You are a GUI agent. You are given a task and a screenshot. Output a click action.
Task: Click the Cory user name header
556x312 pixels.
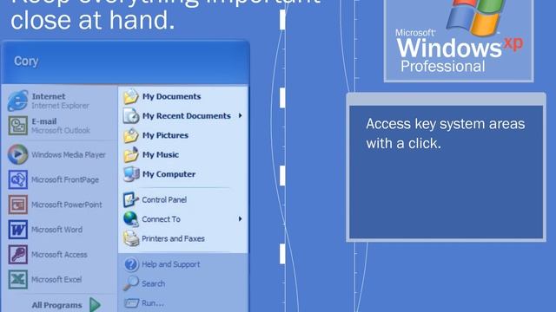pos(26,62)
